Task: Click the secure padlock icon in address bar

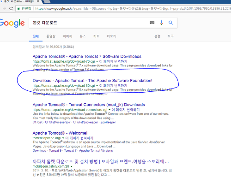Action: (18, 8)
